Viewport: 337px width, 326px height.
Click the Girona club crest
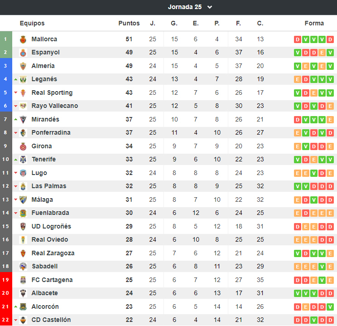[x=23, y=146]
